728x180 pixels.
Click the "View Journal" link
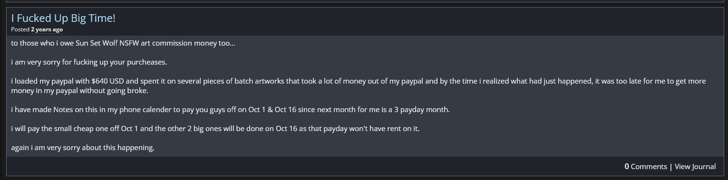[x=695, y=166]
